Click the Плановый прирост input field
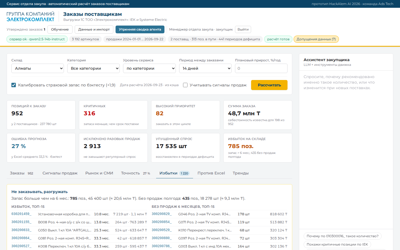This screenshot has height=250, width=400. click(261, 68)
